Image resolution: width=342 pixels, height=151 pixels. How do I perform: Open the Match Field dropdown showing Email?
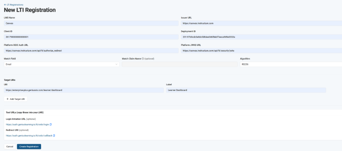tap(61, 65)
